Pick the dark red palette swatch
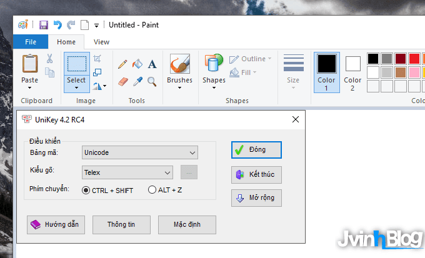Viewport: 425px width, 258px height. click(401, 59)
